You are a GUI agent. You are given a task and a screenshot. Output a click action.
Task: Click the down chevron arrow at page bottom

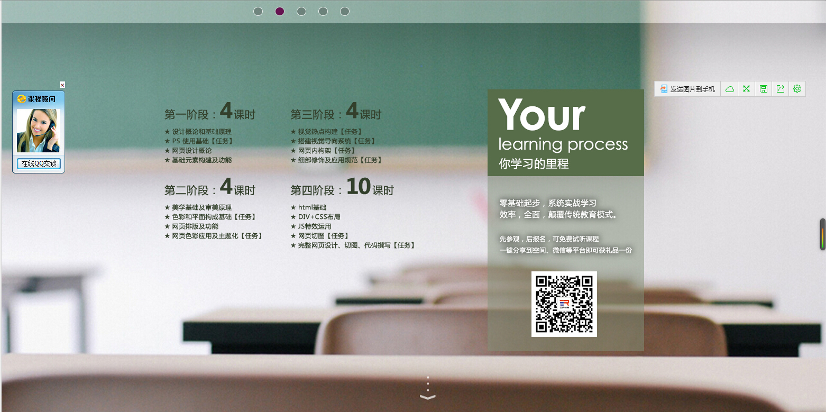pos(428,396)
